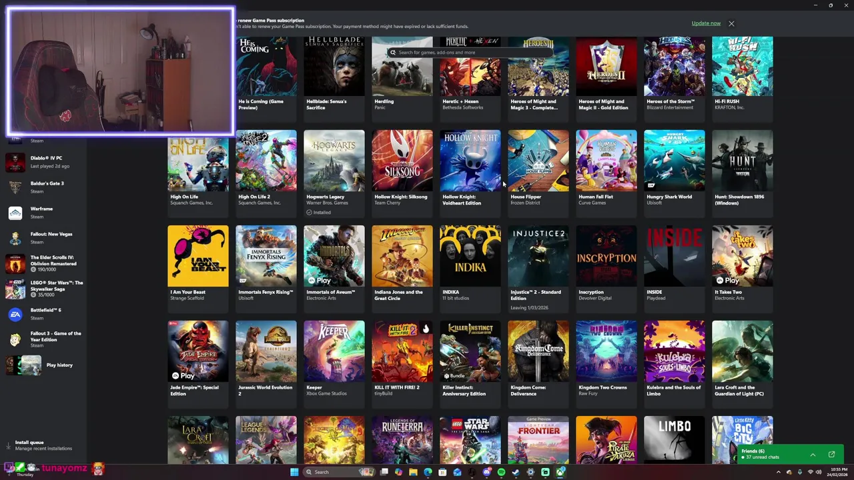Open Spotify from taskbar
Viewport: 854px width, 480px height.
[501, 472]
